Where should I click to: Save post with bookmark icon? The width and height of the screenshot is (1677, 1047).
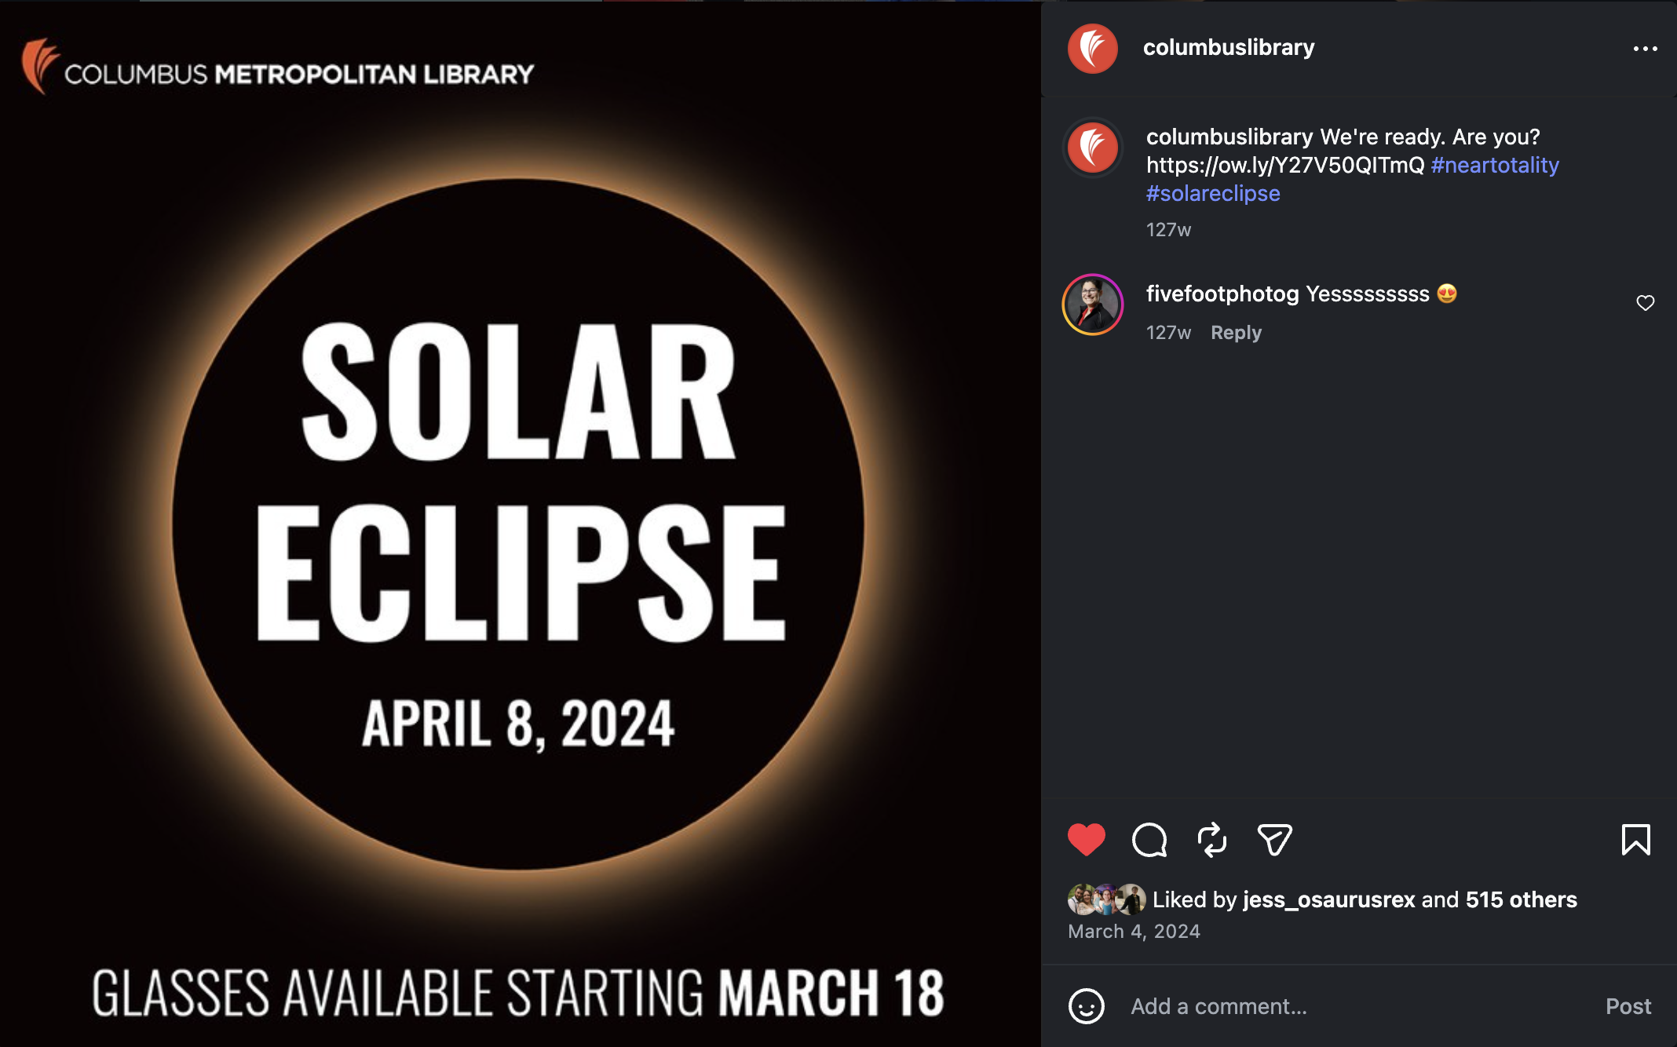[x=1636, y=840]
